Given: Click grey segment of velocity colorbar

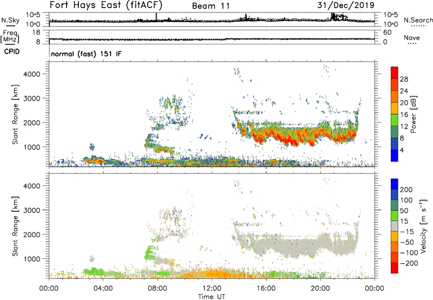Looking at the screenshot, I should tap(395, 226).
